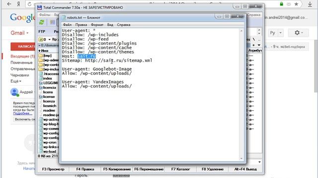Click the User-agent: YandexImages line
This screenshot has width=318, height=178.
(x=93, y=82)
